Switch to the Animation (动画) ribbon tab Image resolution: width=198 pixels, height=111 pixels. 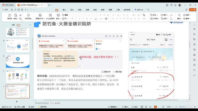point(87,10)
